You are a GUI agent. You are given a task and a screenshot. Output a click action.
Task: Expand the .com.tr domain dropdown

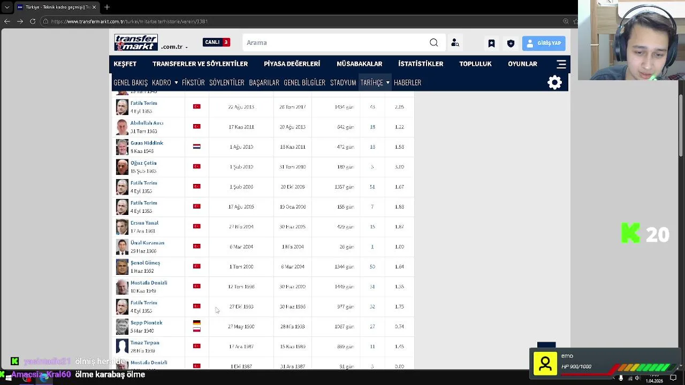click(186, 47)
